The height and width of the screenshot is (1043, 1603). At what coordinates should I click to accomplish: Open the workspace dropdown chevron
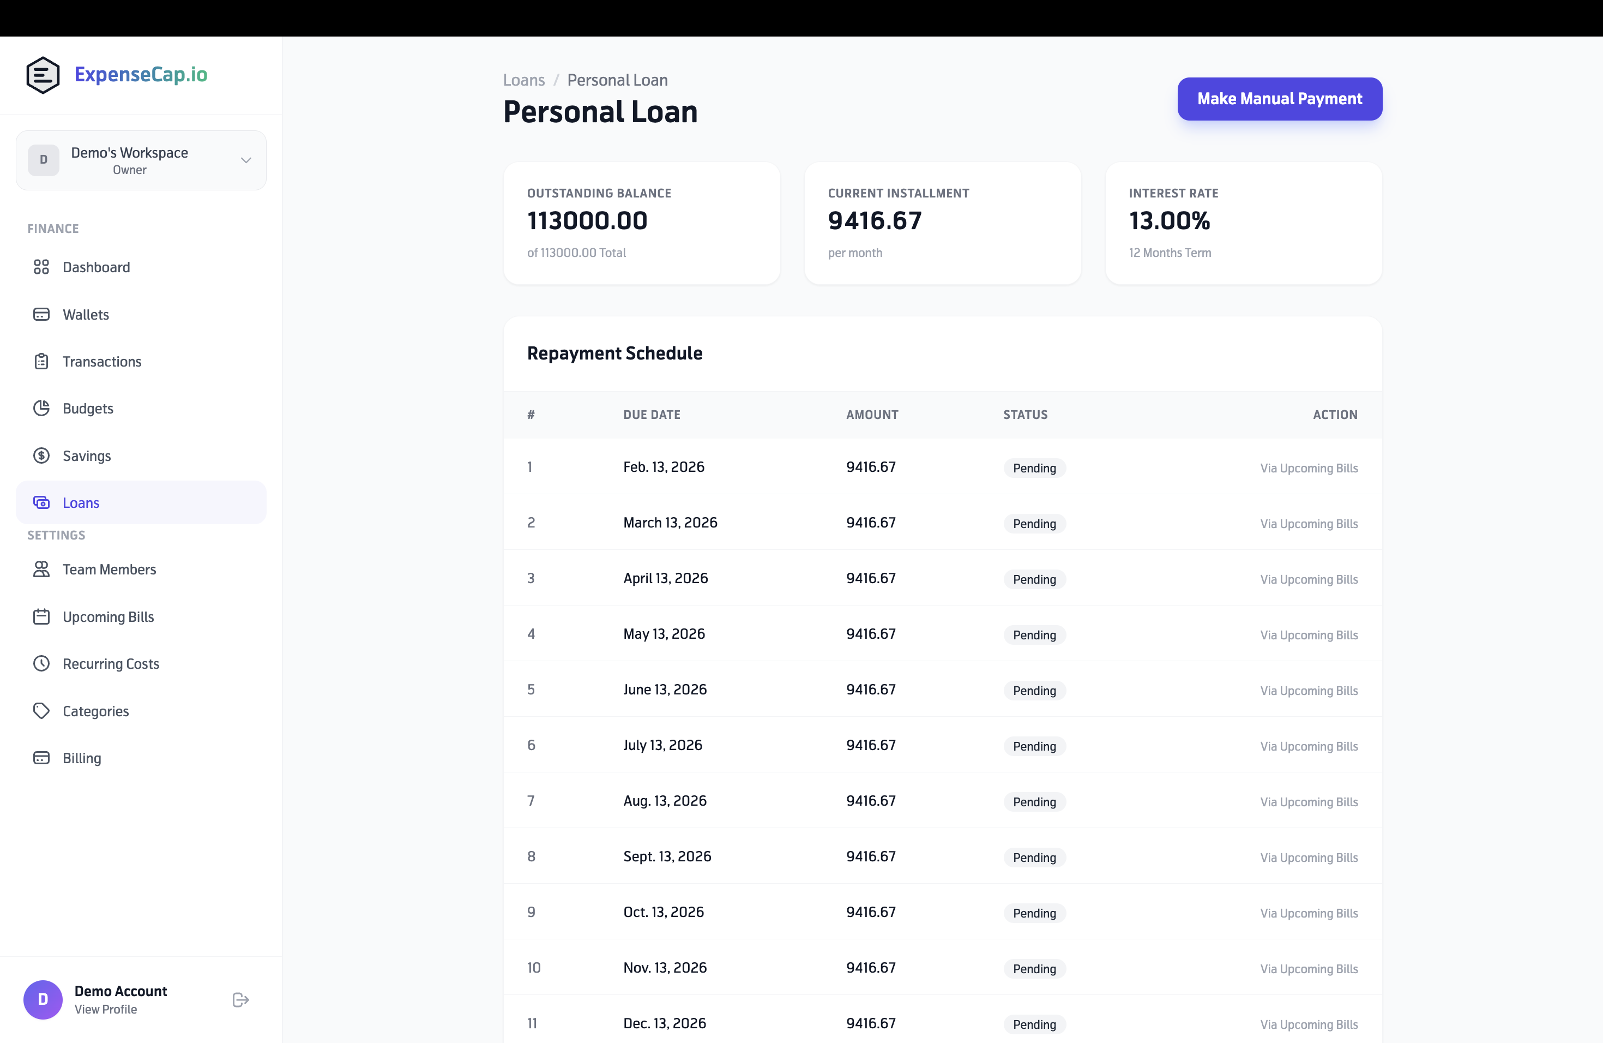tap(245, 160)
